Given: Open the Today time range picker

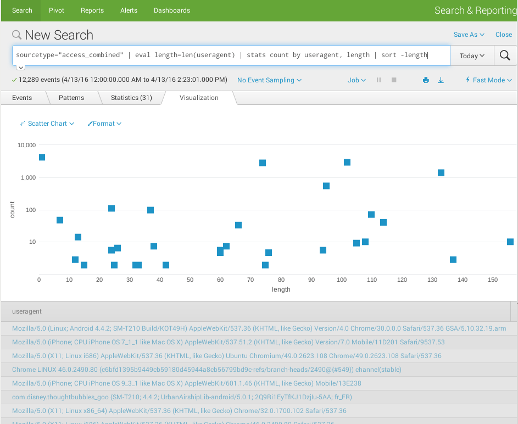Looking at the screenshot, I should [472, 55].
